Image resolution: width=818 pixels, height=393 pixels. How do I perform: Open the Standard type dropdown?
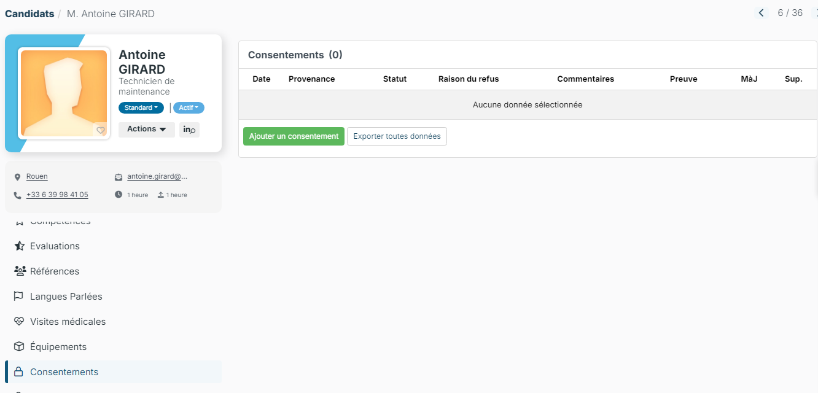141,108
